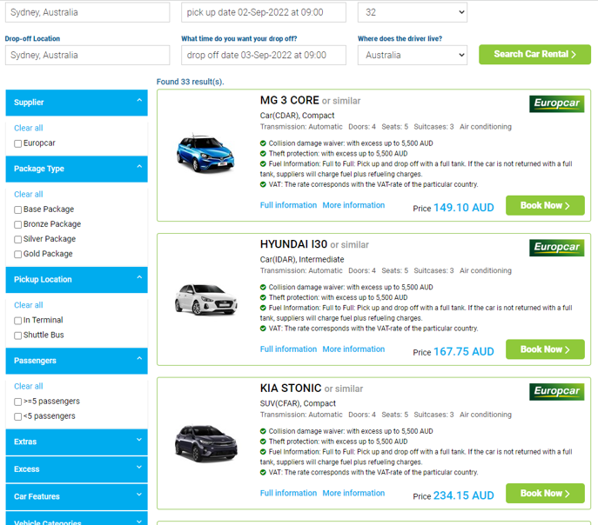
Task: Click the price 234.15 AUD
Action: tap(464, 495)
